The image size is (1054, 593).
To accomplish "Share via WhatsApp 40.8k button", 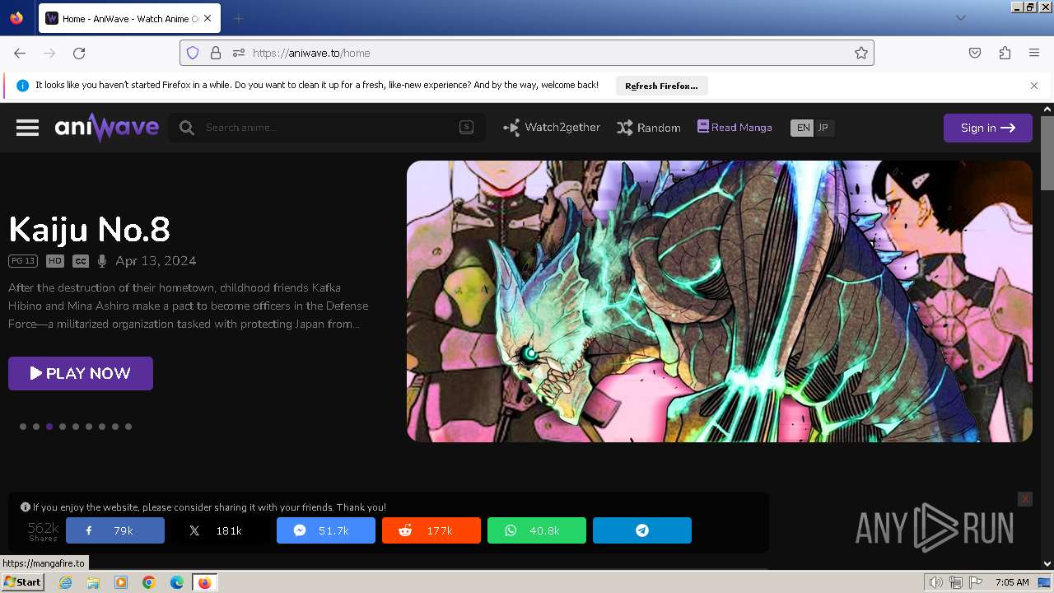I will (x=537, y=530).
